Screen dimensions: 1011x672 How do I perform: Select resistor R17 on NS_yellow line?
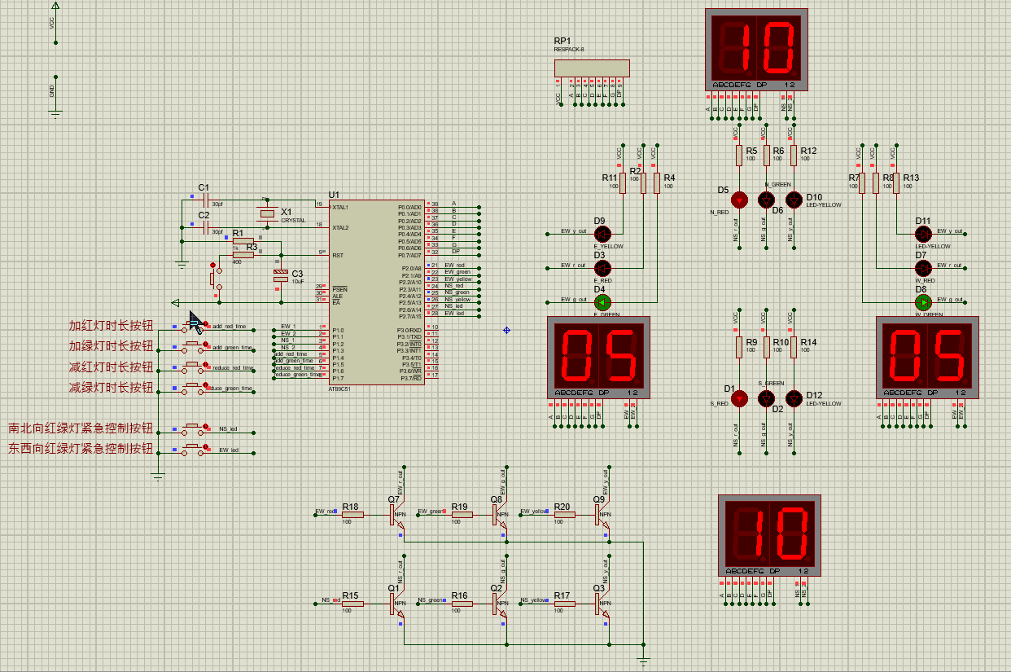click(564, 604)
